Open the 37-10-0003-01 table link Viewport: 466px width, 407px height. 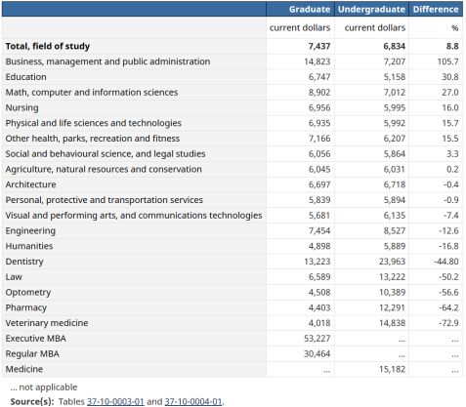pos(115,401)
